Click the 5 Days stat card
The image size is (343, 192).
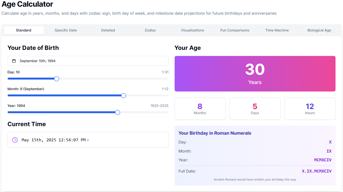click(x=255, y=109)
